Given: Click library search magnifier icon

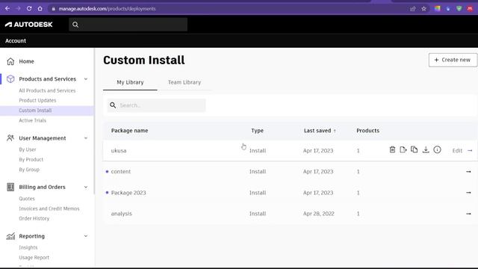Looking at the screenshot, I should 113,105.
